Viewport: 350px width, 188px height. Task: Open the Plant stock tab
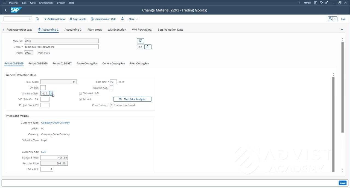coord(95,30)
